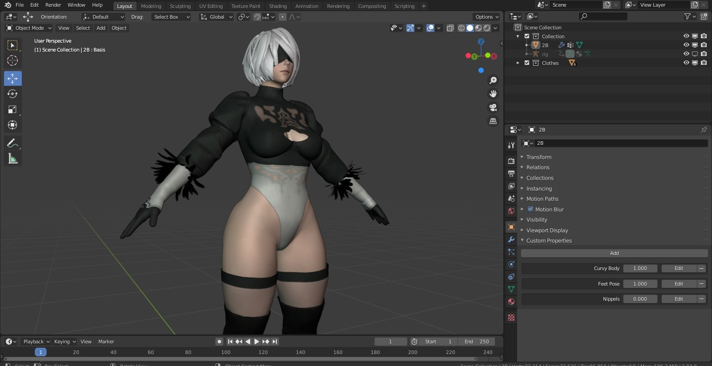Play the animation forward
Viewport: 712px width, 366px height.
point(257,342)
